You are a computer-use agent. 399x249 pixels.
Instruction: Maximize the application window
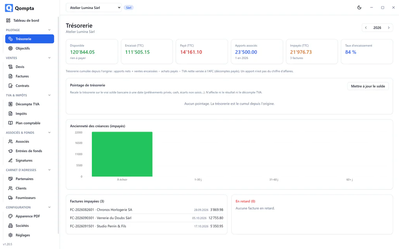383,8
